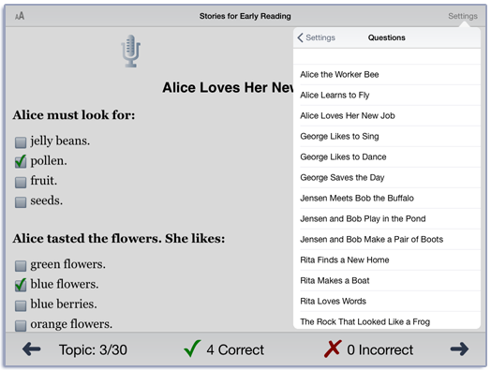Uncheck the pollen checkbox
Image resolution: width=491 pixels, height=371 pixels.
click(x=21, y=162)
